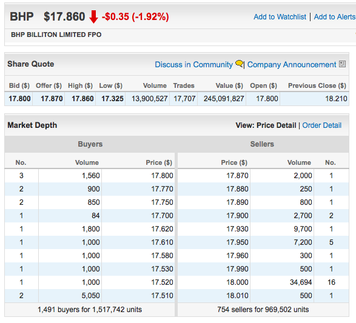Click buyer price 17.750

162,202
